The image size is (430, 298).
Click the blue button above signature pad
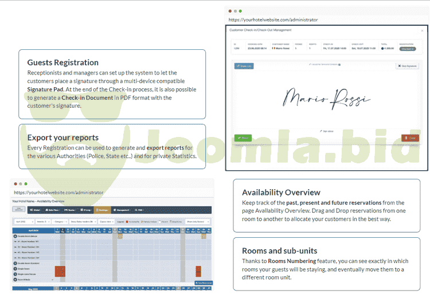(244, 66)
